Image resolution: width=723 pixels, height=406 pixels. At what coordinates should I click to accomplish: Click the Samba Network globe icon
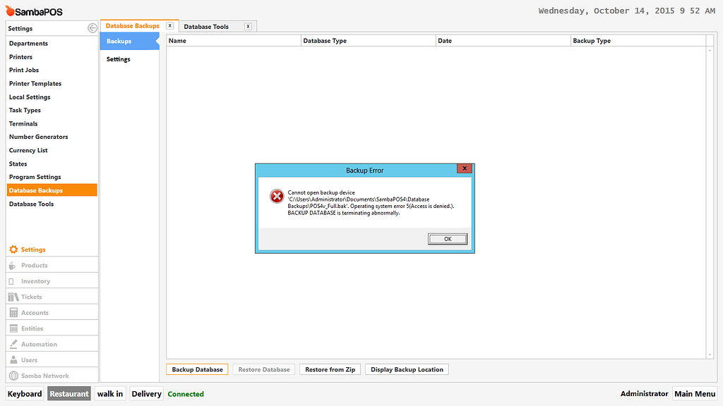tap(14, 376)
